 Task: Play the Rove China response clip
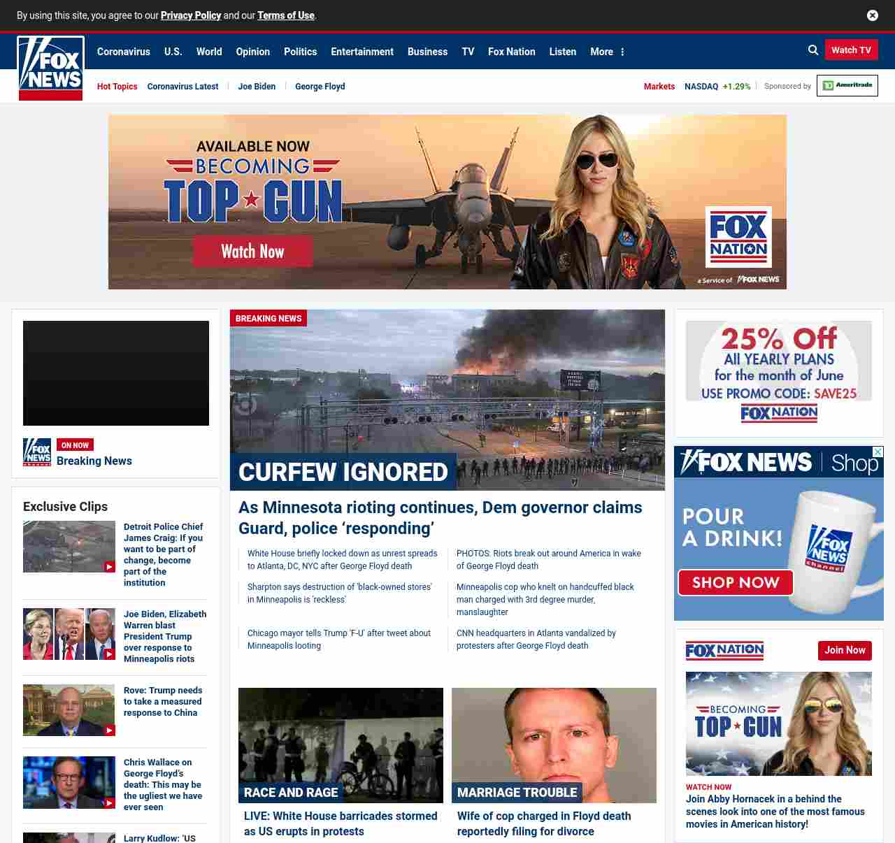(x=69, y=709)
